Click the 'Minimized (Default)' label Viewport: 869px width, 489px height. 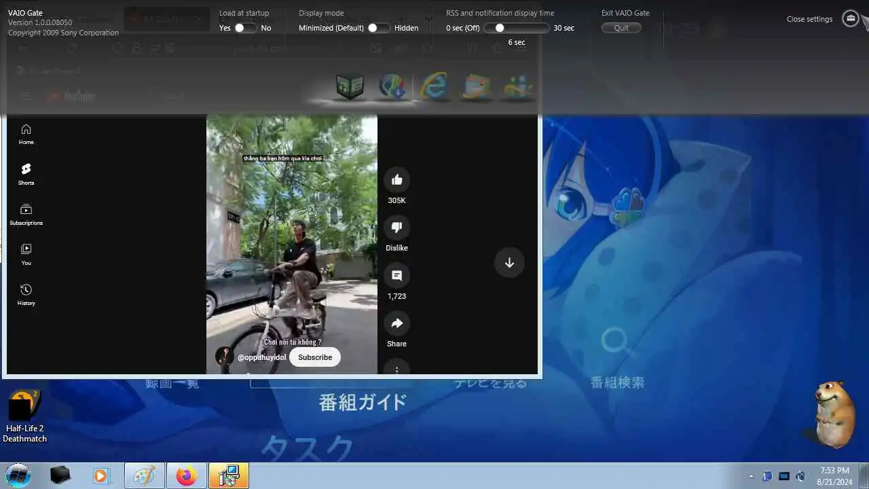point(331,28)
